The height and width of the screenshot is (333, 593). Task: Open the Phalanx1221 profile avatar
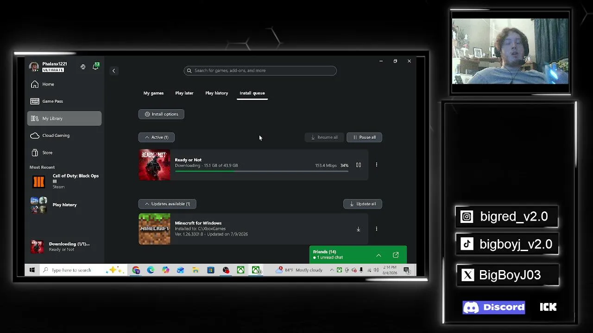click(34, 67)
